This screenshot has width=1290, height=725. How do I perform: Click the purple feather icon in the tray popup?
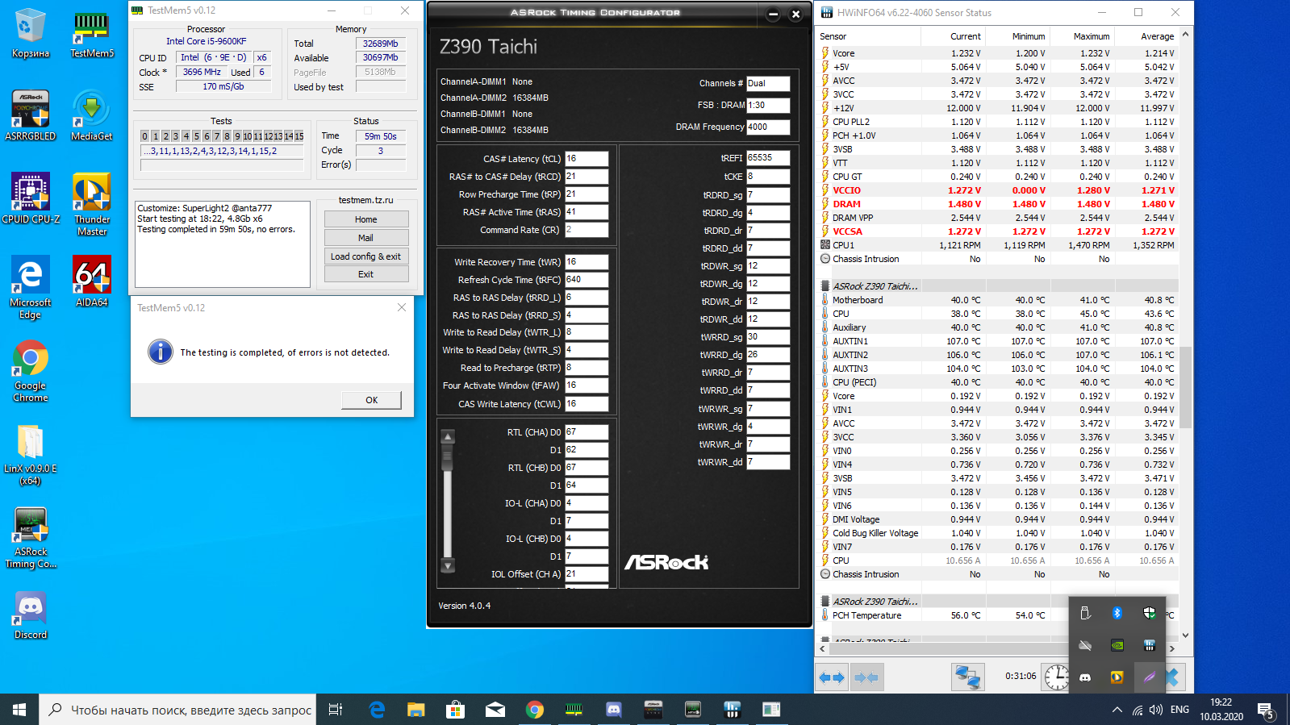[x=1150, y=677]
